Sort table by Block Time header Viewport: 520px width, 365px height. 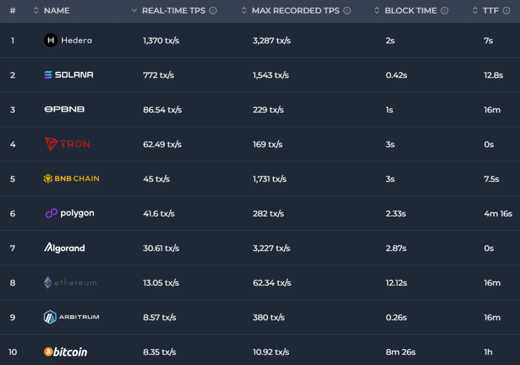[410, 11]
